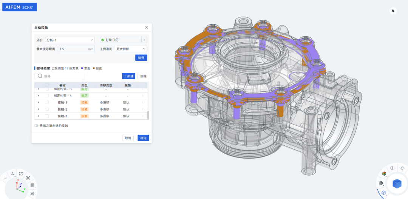408x199 pixels.
Task: Click the zoom-to-selection magnifier icon
Action: click(28, 178)
